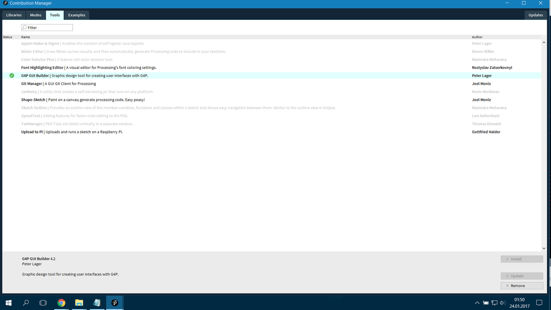
Task: Click author Gottfried Haider
Action: coord(486,132)
